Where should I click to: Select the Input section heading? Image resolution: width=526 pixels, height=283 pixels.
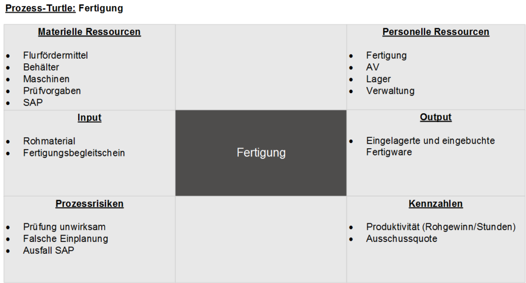point(89,117)
